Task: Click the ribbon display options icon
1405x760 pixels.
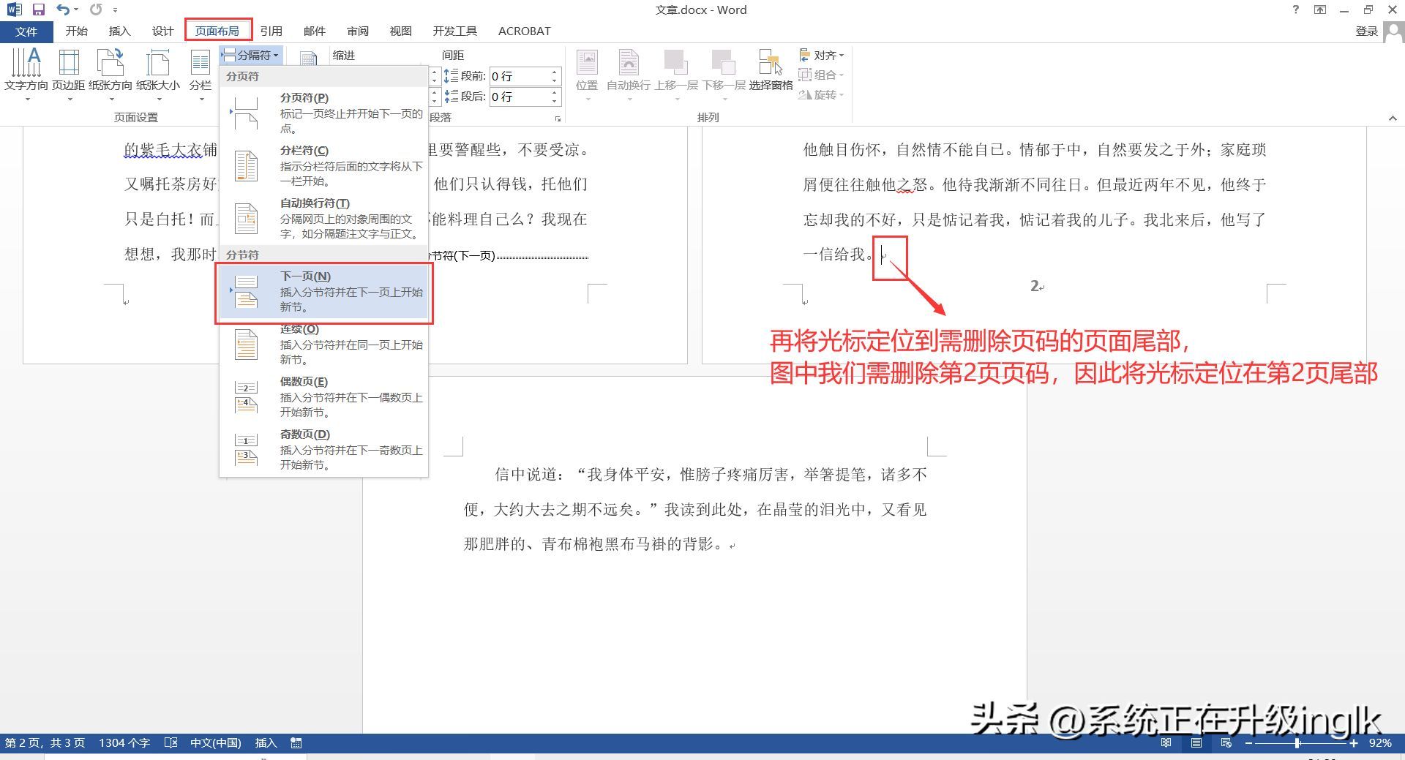Action: click(x=1320, y=10)
